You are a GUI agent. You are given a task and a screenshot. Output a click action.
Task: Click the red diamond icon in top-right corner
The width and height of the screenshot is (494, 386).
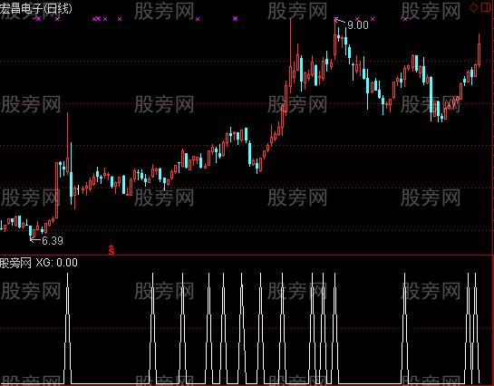point(473,7)
